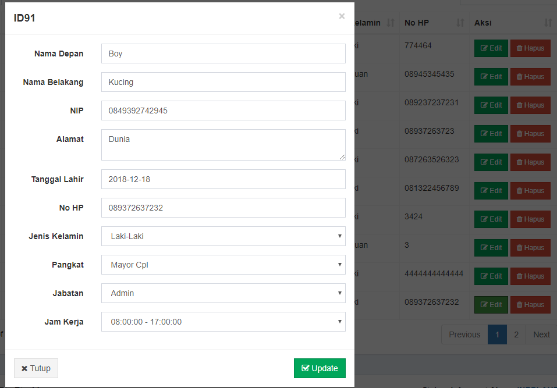This screenshot has height=388, width=557.
Task: Select the Tanggal Lahir date field
Action: pos(223,179)
